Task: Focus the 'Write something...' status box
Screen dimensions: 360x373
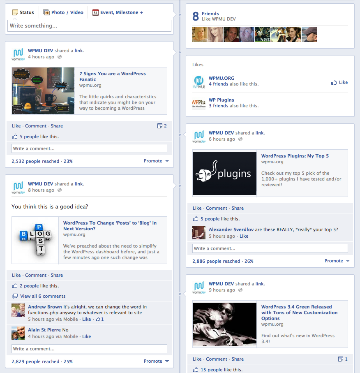Action: click(x=89, y=25)
